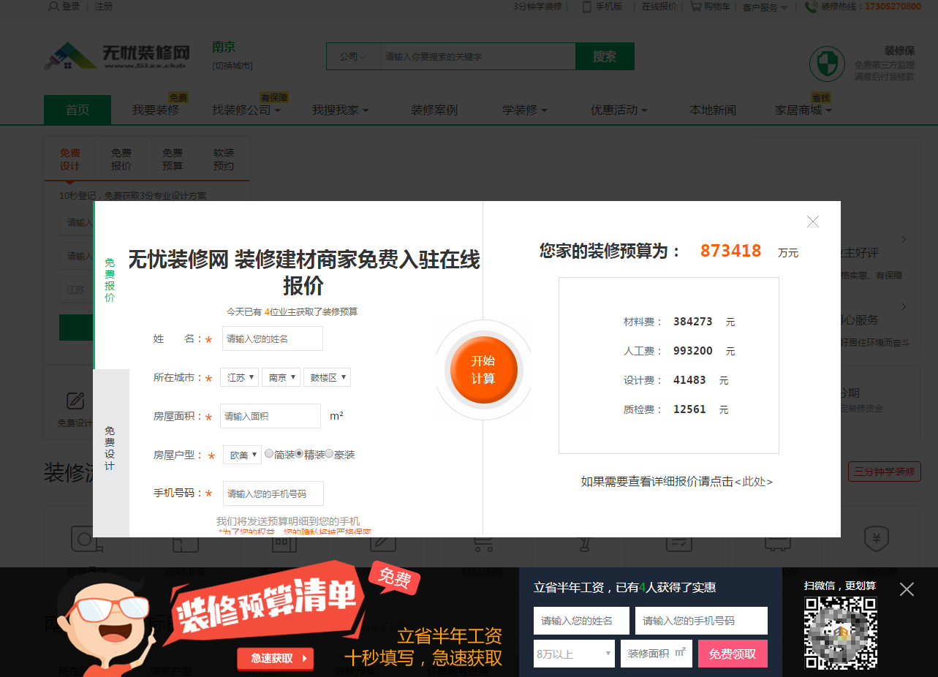Image resolution: width=938 pixels, height=677 pixels.
Task: Select the 简装 radio option
Action: [269, 453]
